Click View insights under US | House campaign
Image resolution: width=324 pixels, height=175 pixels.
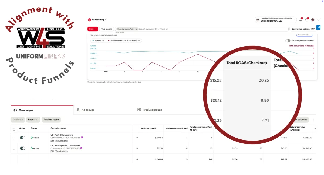click(x=62, y=151)
